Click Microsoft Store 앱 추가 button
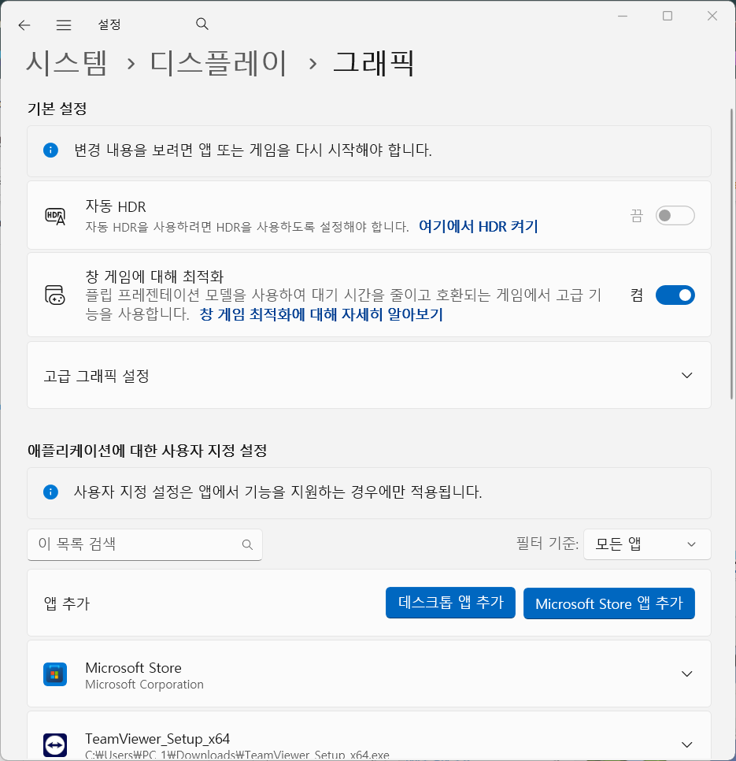The height and width of the screenshot is (761, 736). 608,603
